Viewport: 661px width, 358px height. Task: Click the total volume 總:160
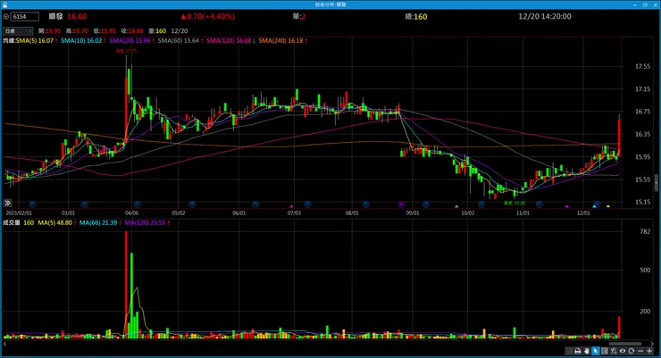tap(416, 17)
